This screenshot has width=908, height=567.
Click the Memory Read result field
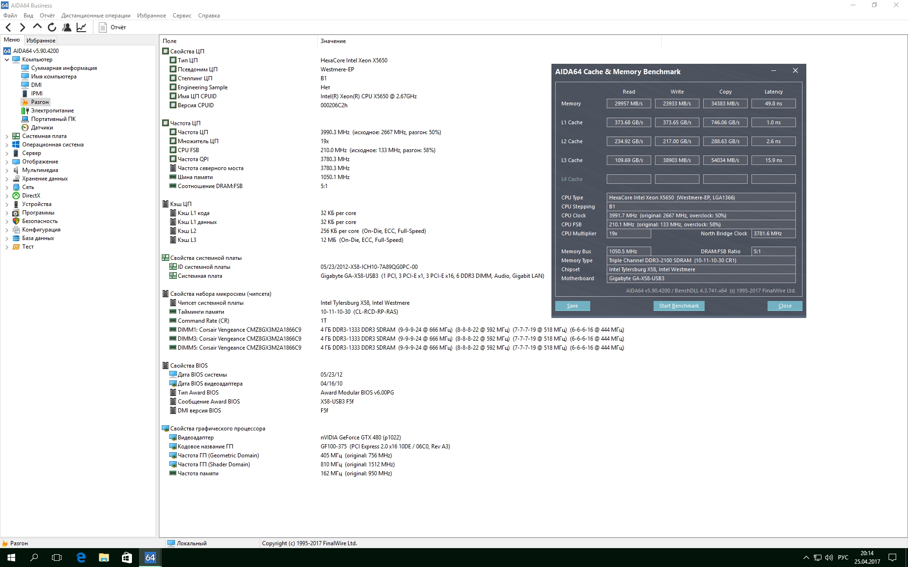click(629, 103)
